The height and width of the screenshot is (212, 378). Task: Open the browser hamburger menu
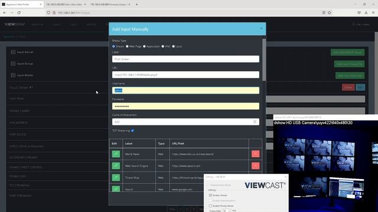[373, 12]
